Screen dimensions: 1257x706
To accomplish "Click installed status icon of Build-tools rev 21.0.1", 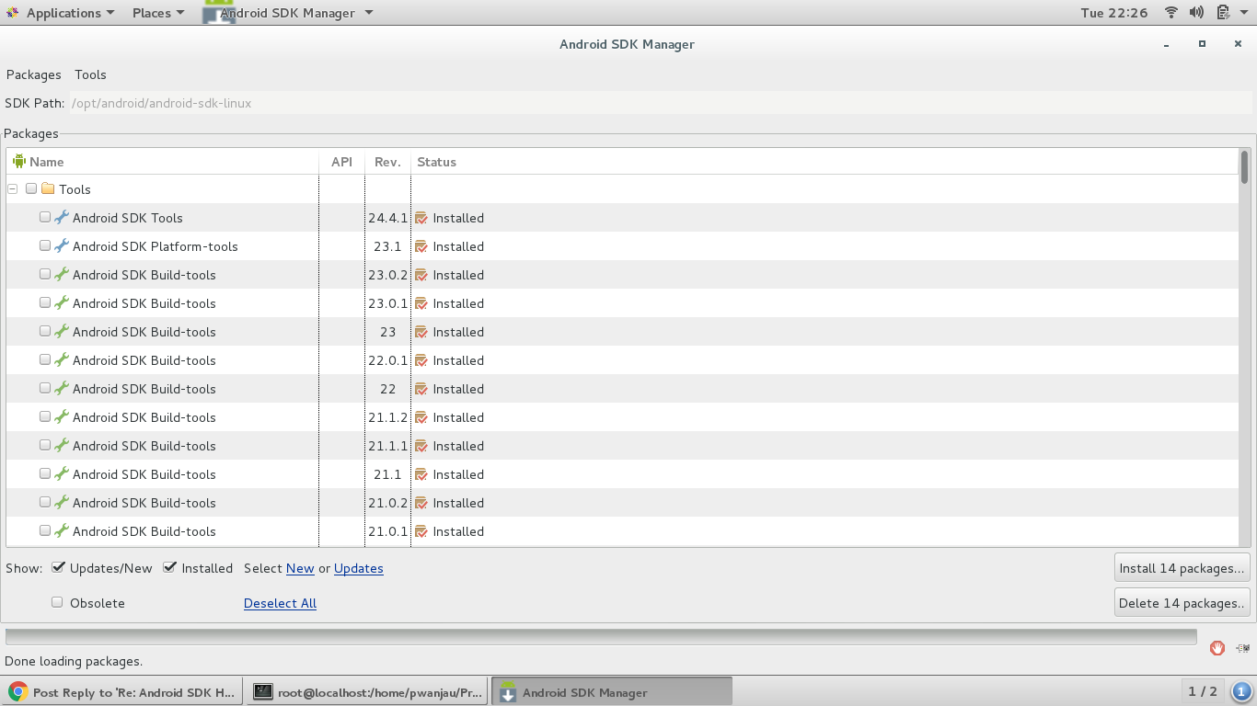I will click(x=421, y=531).
